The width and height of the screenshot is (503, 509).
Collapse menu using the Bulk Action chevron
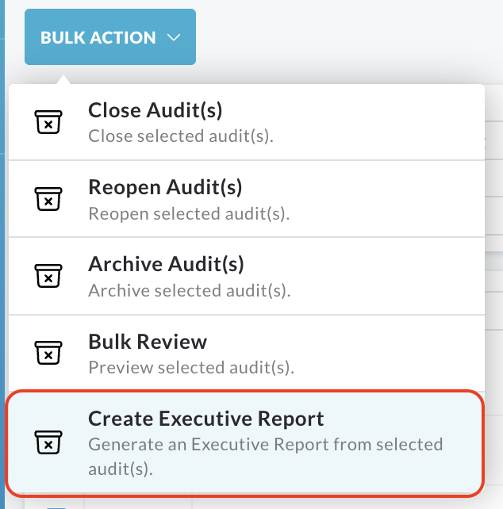coord(174,37)
